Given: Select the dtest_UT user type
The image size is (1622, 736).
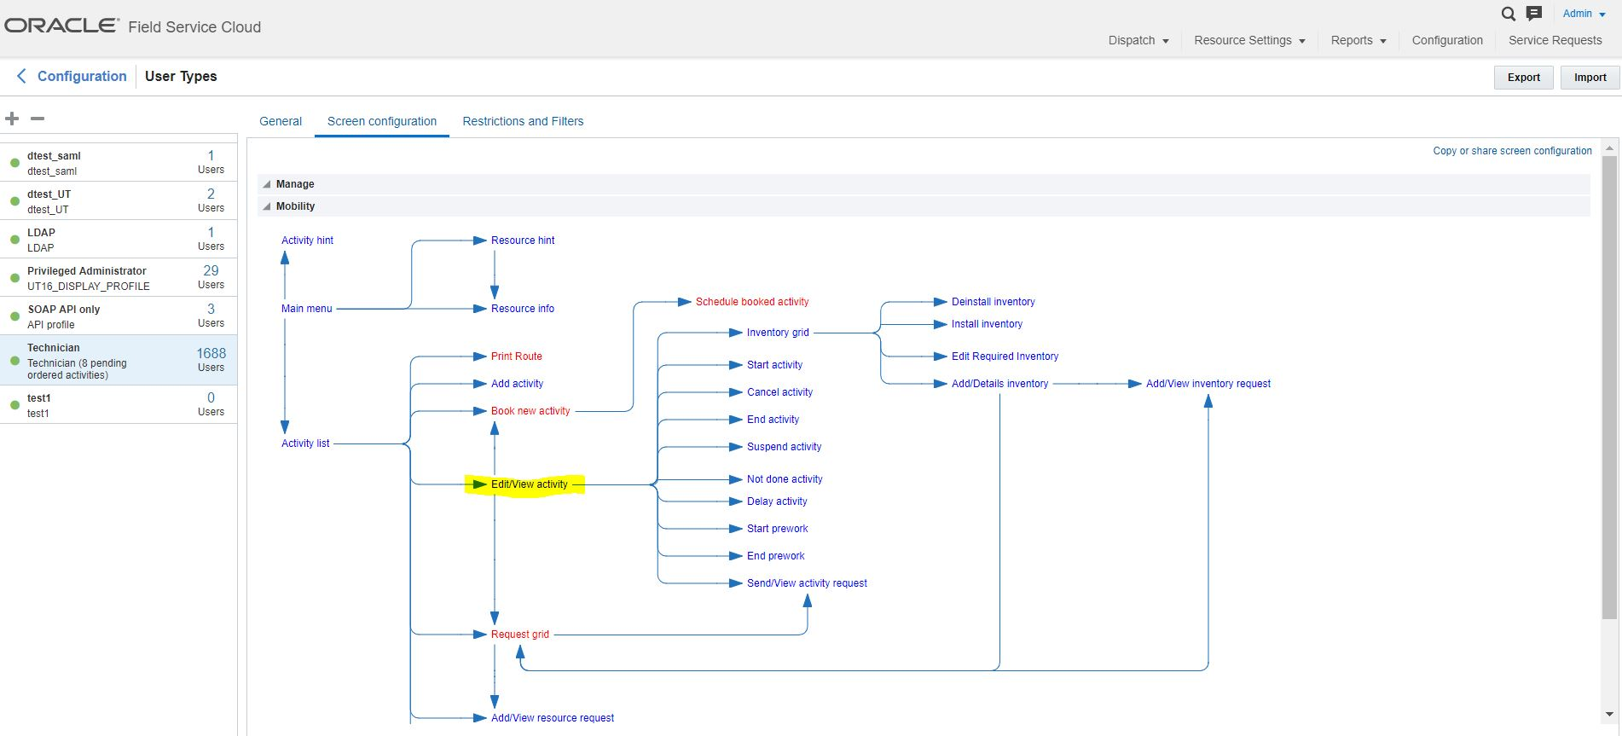Looking at the screenshot, I should [119, 200].
